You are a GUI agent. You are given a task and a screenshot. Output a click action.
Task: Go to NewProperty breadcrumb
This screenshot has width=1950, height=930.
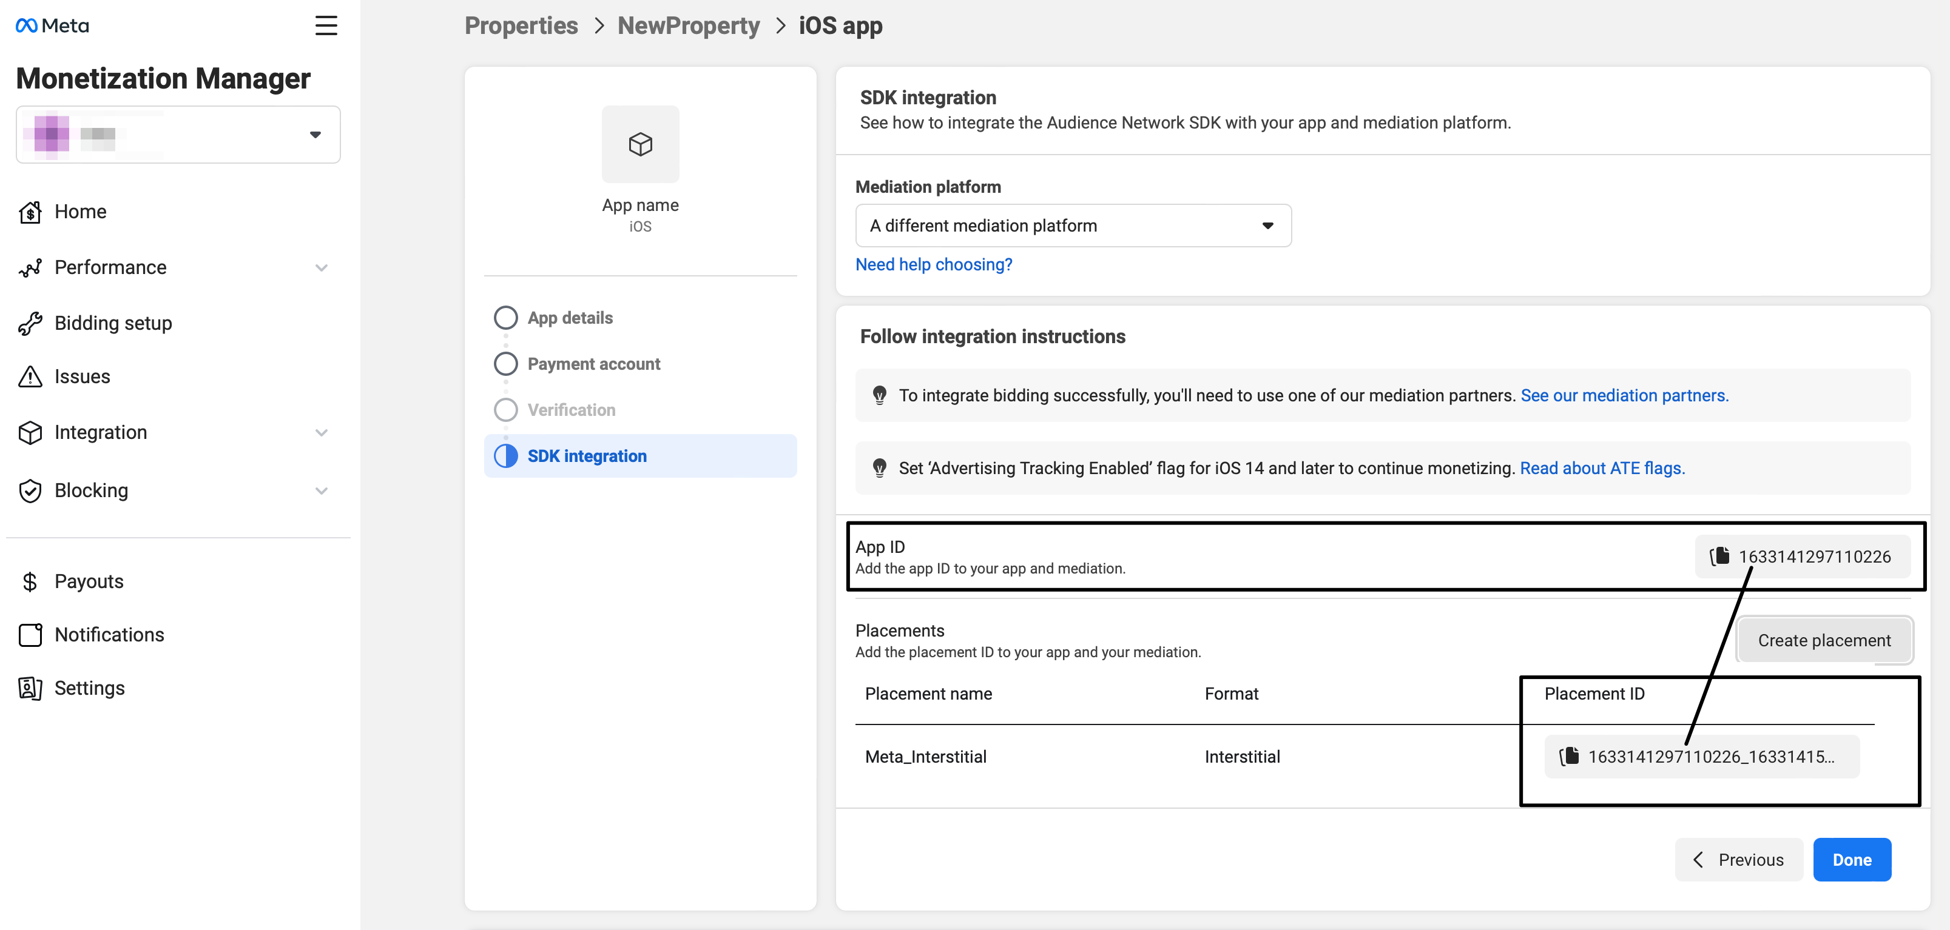click(x=688, y=25)
